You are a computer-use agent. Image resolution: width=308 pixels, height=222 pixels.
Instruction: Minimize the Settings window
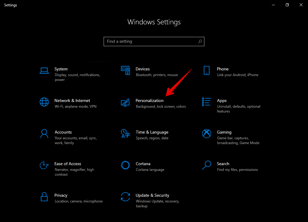(273, 5)
